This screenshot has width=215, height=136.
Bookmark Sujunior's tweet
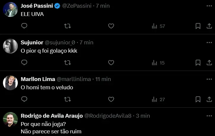[x=198, y=63]
